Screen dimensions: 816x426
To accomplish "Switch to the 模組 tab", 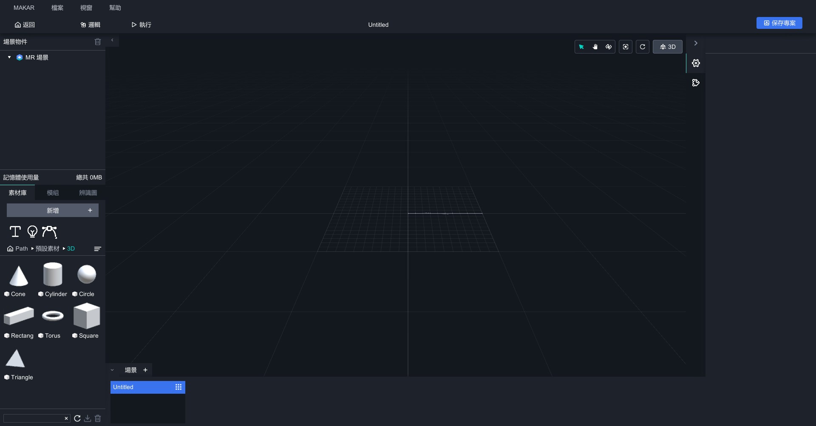I will pos(53,193).
